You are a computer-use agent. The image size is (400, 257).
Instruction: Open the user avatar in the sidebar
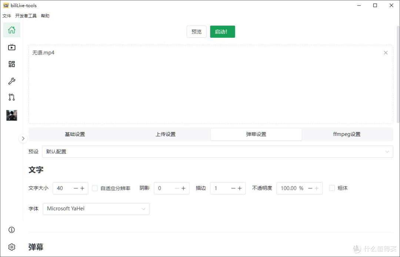(11, 115)
